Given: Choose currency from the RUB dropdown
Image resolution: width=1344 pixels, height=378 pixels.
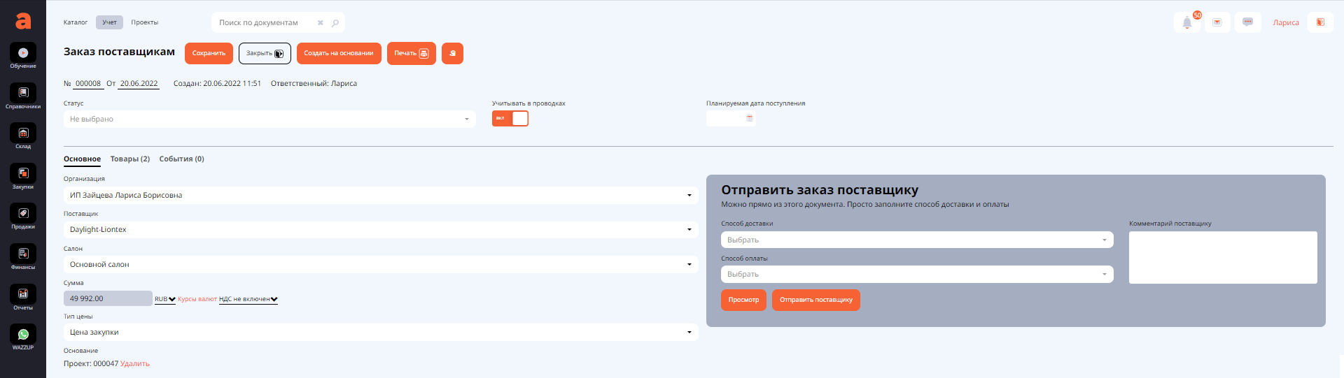Looking at the screenshot, I should [165, 299].
